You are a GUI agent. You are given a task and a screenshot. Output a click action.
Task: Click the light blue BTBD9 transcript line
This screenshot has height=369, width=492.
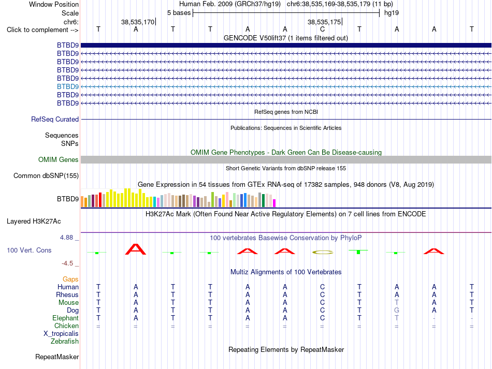tap(286, 86)
